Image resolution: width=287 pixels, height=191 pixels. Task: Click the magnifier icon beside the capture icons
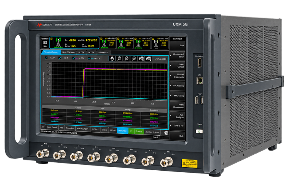(x=134, y=58)
